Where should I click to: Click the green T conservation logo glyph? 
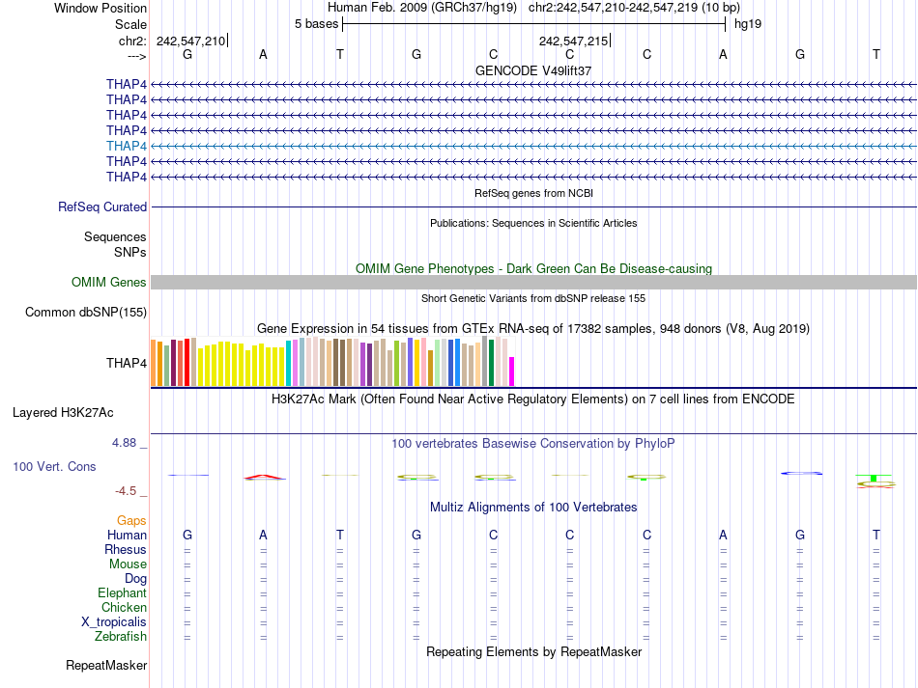pyautogui.click(x=873, y=479)
